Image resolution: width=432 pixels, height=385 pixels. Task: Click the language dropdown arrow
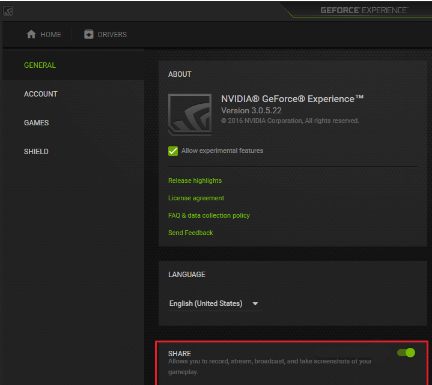(255, 304)
